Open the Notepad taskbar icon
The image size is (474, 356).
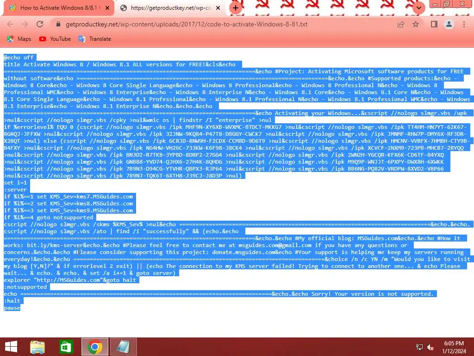tap(123, 347)
